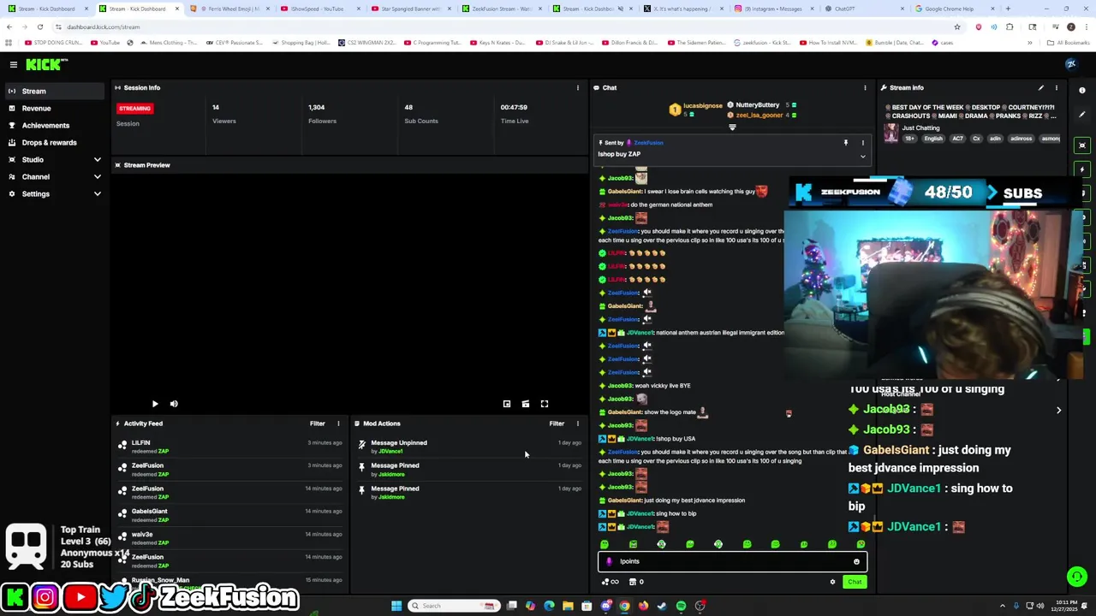Click the English stream tag
Image resolution: width=1096 pixels, height=616 pixels.
pos(933,139)
